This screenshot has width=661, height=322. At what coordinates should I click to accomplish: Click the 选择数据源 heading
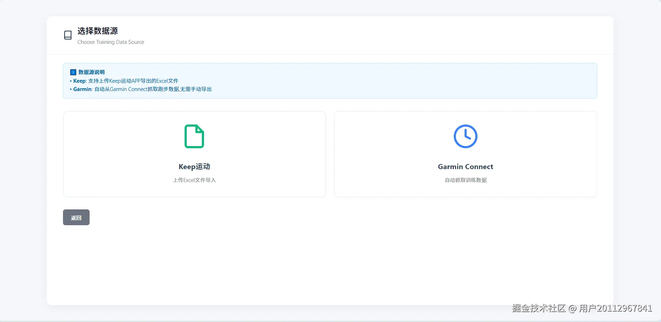pyautogui.click(x=98, y=31)
